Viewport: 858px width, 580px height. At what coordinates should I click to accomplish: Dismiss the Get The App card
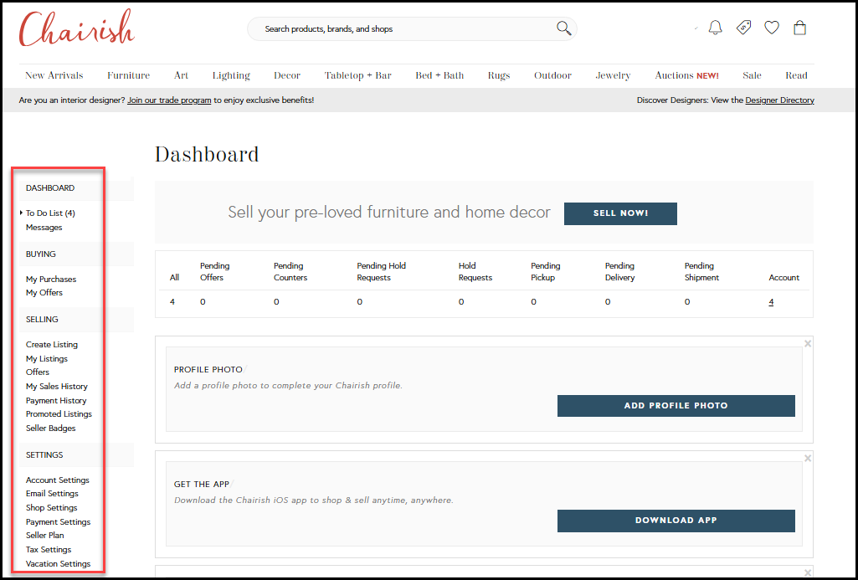point(808,458)
